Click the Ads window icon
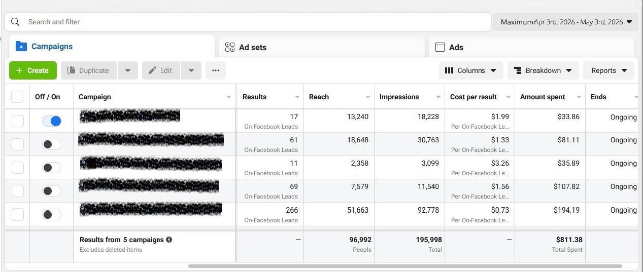The height and width of the screenshot is (272, 643). [x=440, y=47]
